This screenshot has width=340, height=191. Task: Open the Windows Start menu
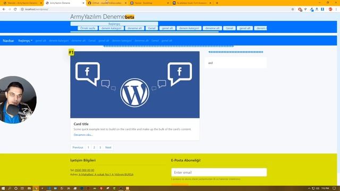coord(3,188)
